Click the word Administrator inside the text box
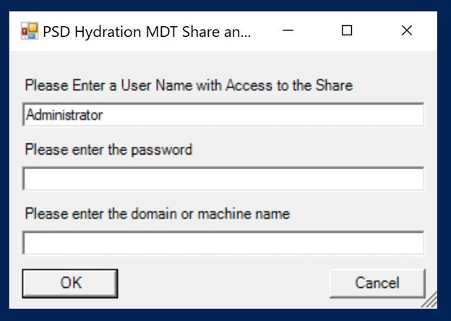451x321 pixels. 64,115
